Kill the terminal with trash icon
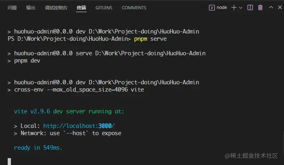Screen dimensions: 284x165 (260, 8)
